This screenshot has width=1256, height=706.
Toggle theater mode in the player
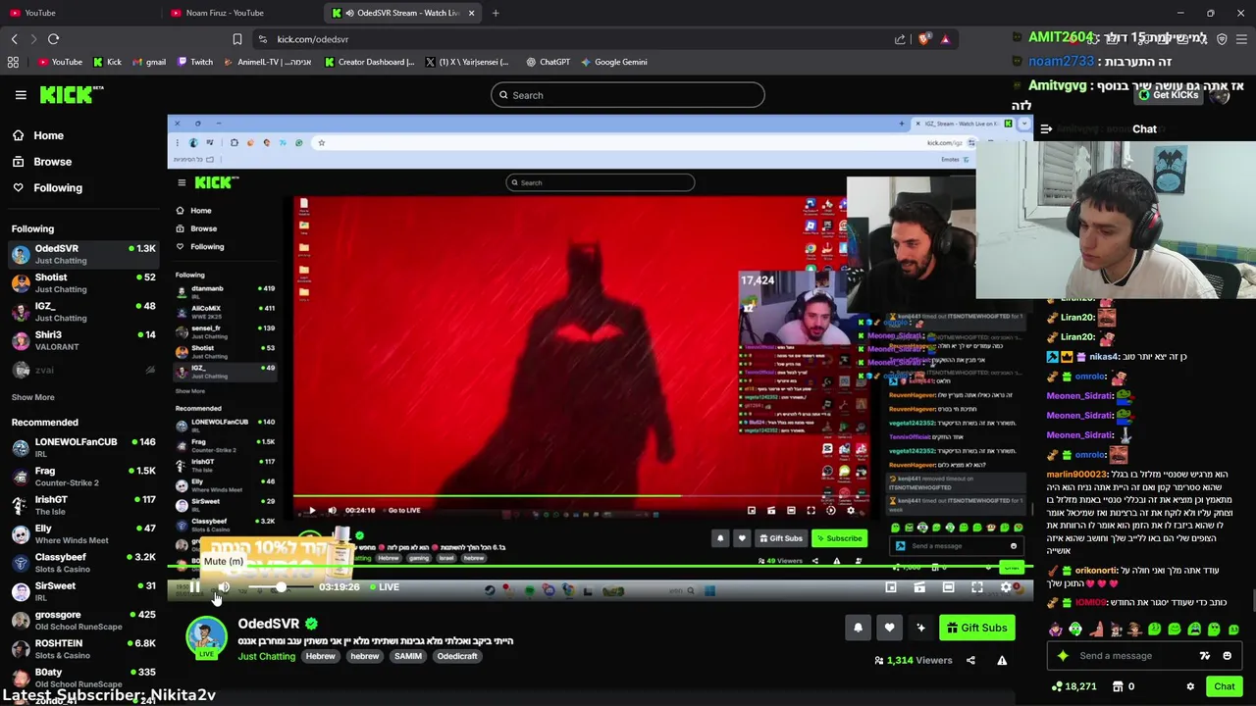pos(948,587)
